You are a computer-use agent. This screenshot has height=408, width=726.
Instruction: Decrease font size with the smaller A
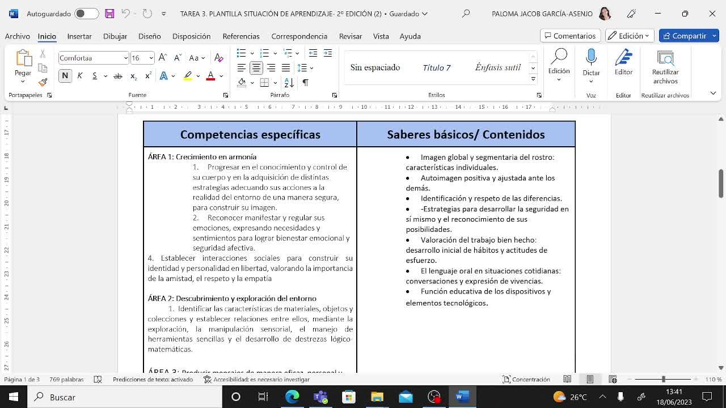point(178,58)
